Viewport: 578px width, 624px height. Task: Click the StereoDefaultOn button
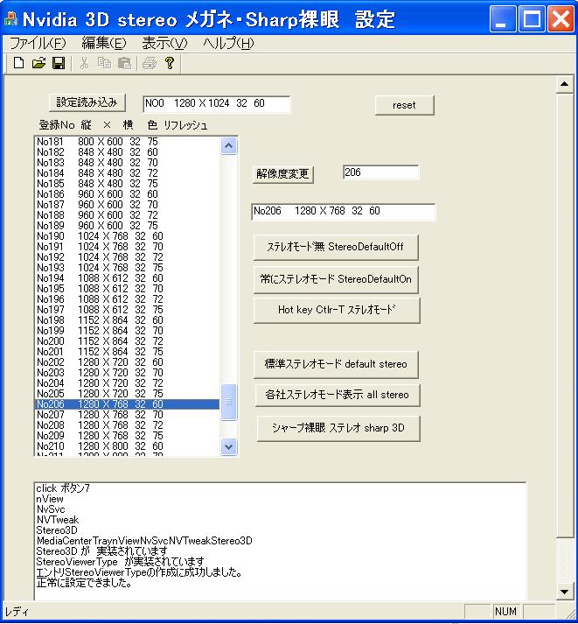pos(336,279)
